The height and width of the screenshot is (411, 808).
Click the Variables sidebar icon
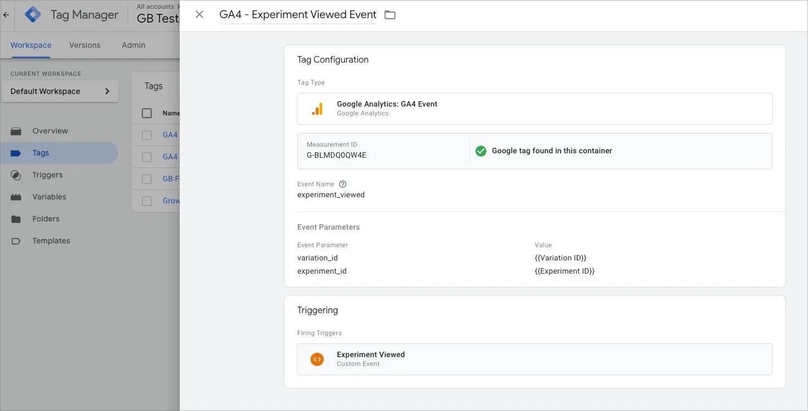pyautogui.click(x=16, y=197)
